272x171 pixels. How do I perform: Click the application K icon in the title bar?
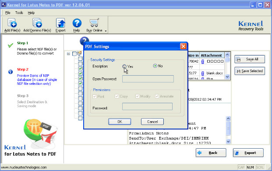point(4,4)
